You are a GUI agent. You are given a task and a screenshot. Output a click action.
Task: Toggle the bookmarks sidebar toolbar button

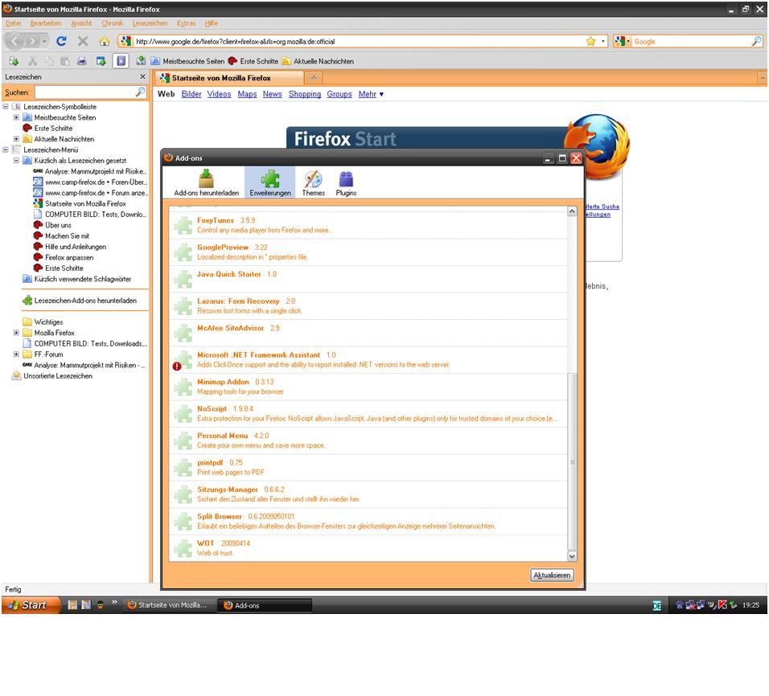point(121,61)
